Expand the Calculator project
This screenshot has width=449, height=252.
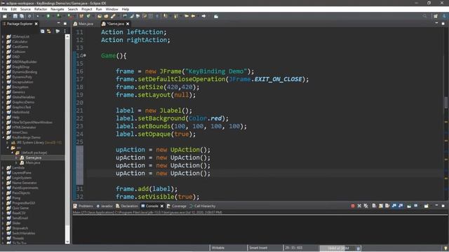click(3, 42)
